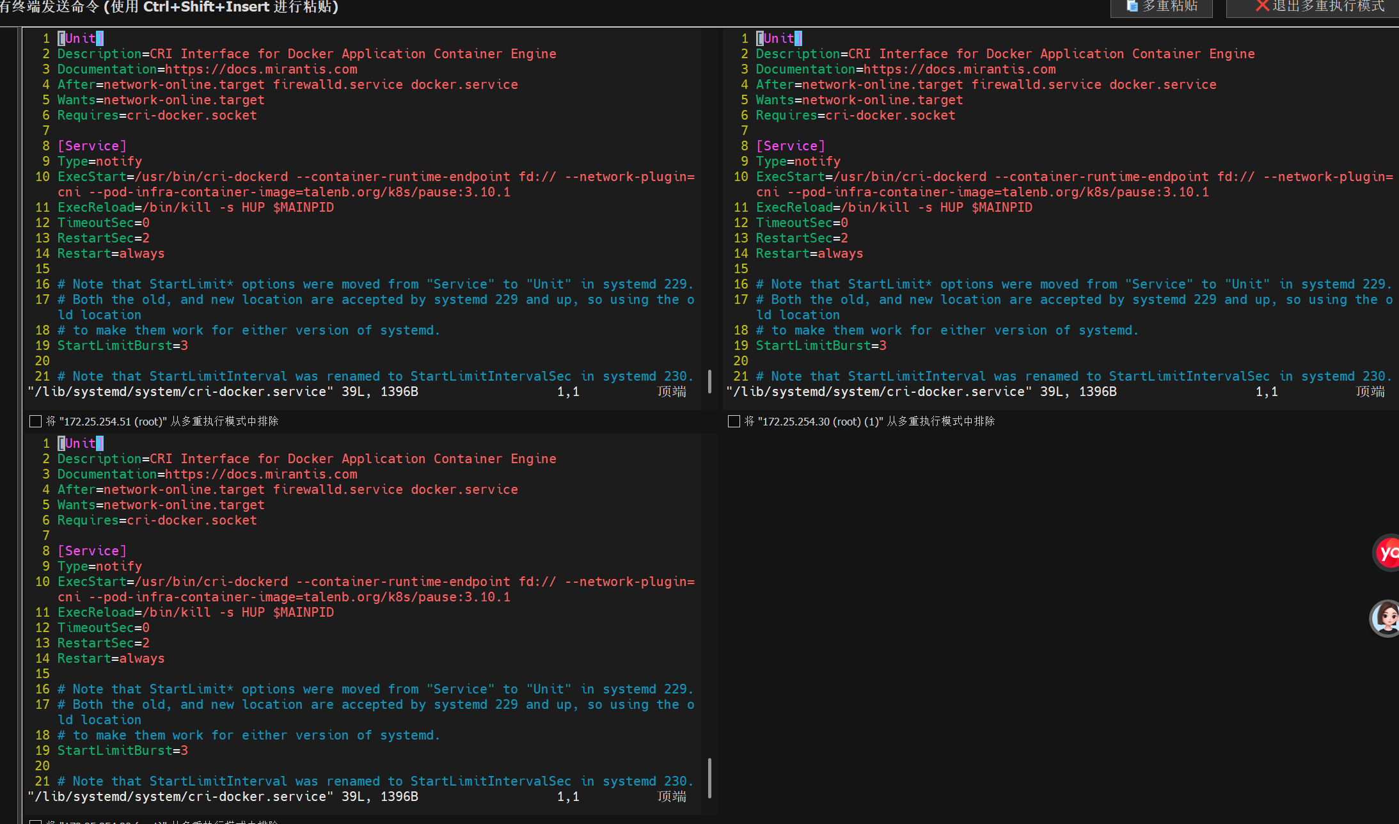1399x824 pixels.
Task: Click the 'Description=CRI Interface' line in the bottom-left pane
Action: pos(307,459)
